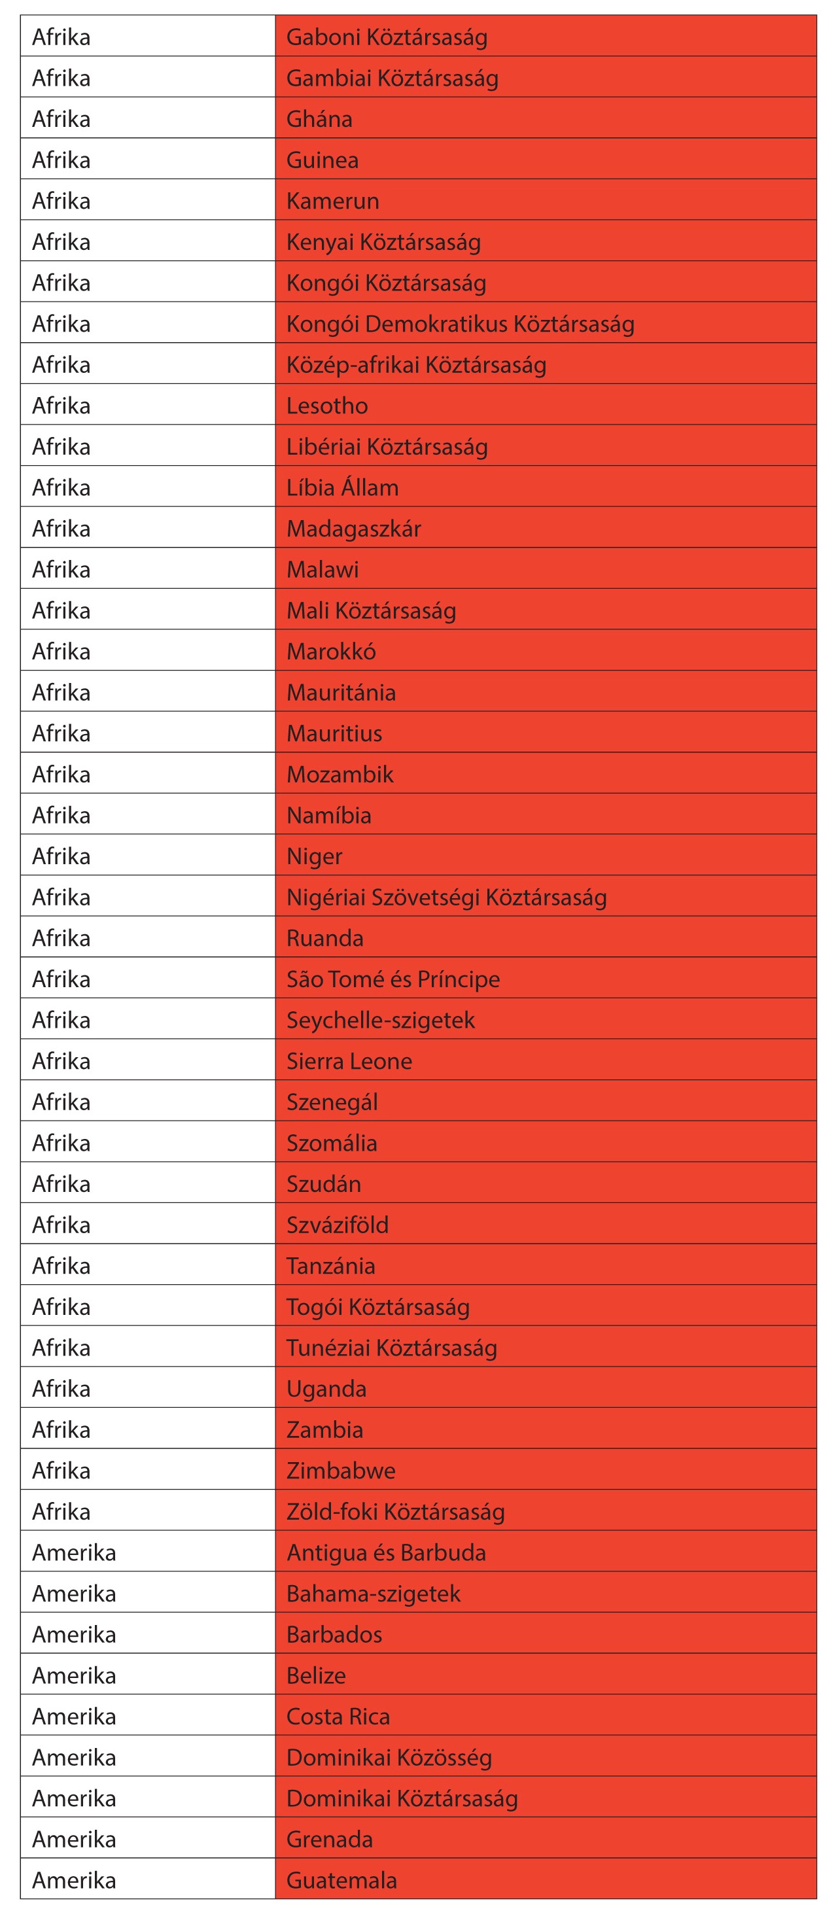Viewport: 838px width, 1905px height.
Task: Select the Tunéziai Köztársaság entry
Action: click(391, 1348)
